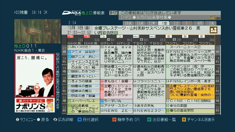Select program まもなく！金曜…
Viewport: 235px width, 132px height.
point(116,81)
